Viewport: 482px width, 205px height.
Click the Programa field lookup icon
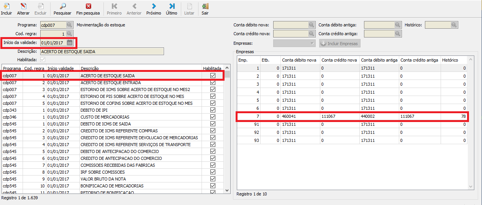click(69, 25)
